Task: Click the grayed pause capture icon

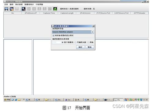Action: tap(34, 9)
